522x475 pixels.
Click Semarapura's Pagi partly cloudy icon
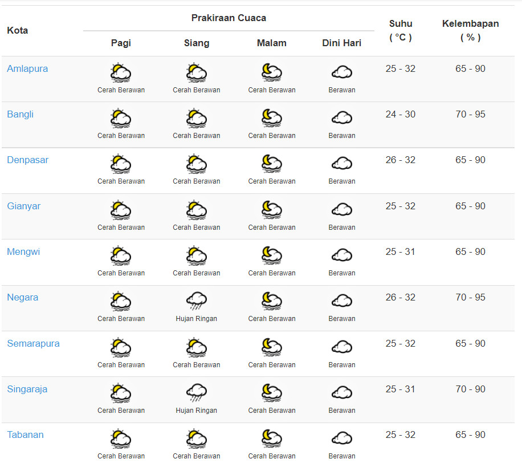click(x=121, y=347)
